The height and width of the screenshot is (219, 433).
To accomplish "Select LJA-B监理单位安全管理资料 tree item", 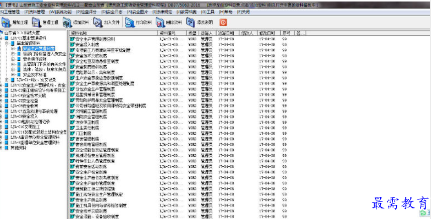I will point(35,143).
